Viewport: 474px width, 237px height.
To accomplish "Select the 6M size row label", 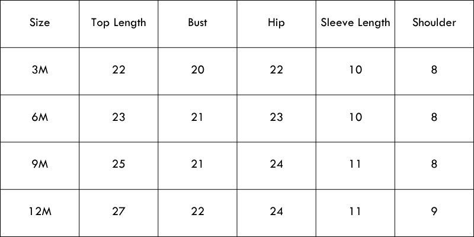I will [x=40, y=117].
